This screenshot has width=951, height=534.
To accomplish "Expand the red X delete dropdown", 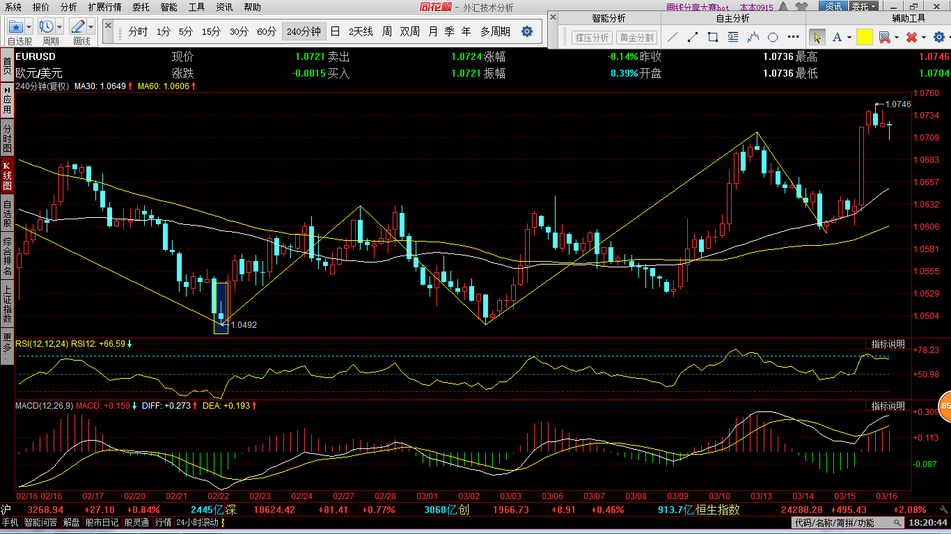I will coord(924,38).
